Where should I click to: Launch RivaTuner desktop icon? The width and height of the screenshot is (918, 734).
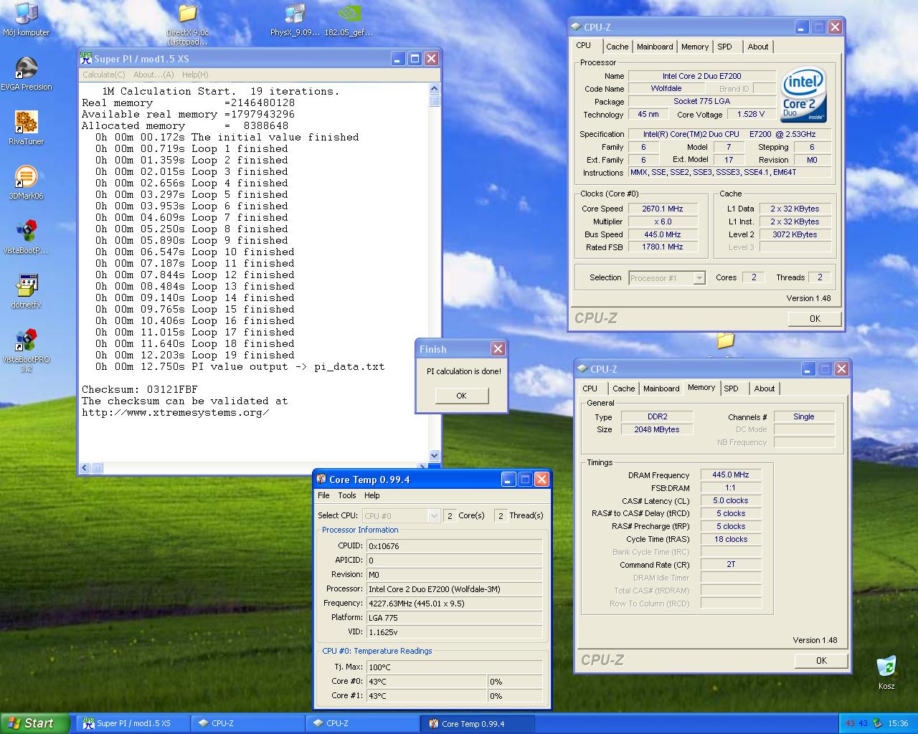coord(26,128)
